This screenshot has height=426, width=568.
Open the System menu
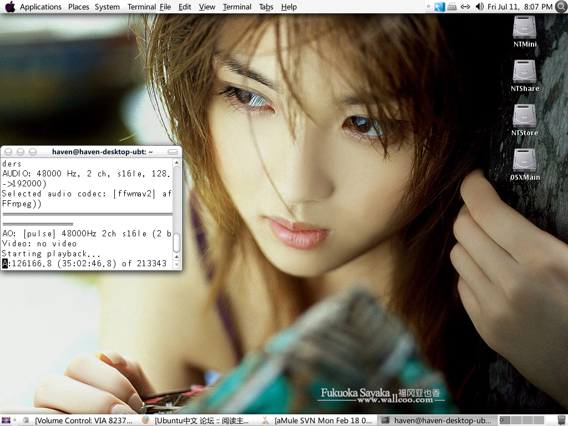(x=107, y=7)
